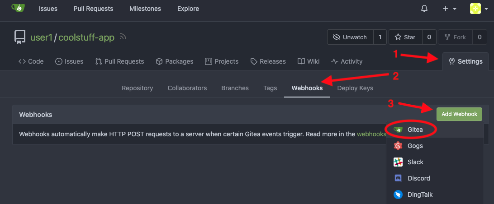Screen dimensions: 494x204
Task: Click the Add Webhook button
Action: [459, 114]
